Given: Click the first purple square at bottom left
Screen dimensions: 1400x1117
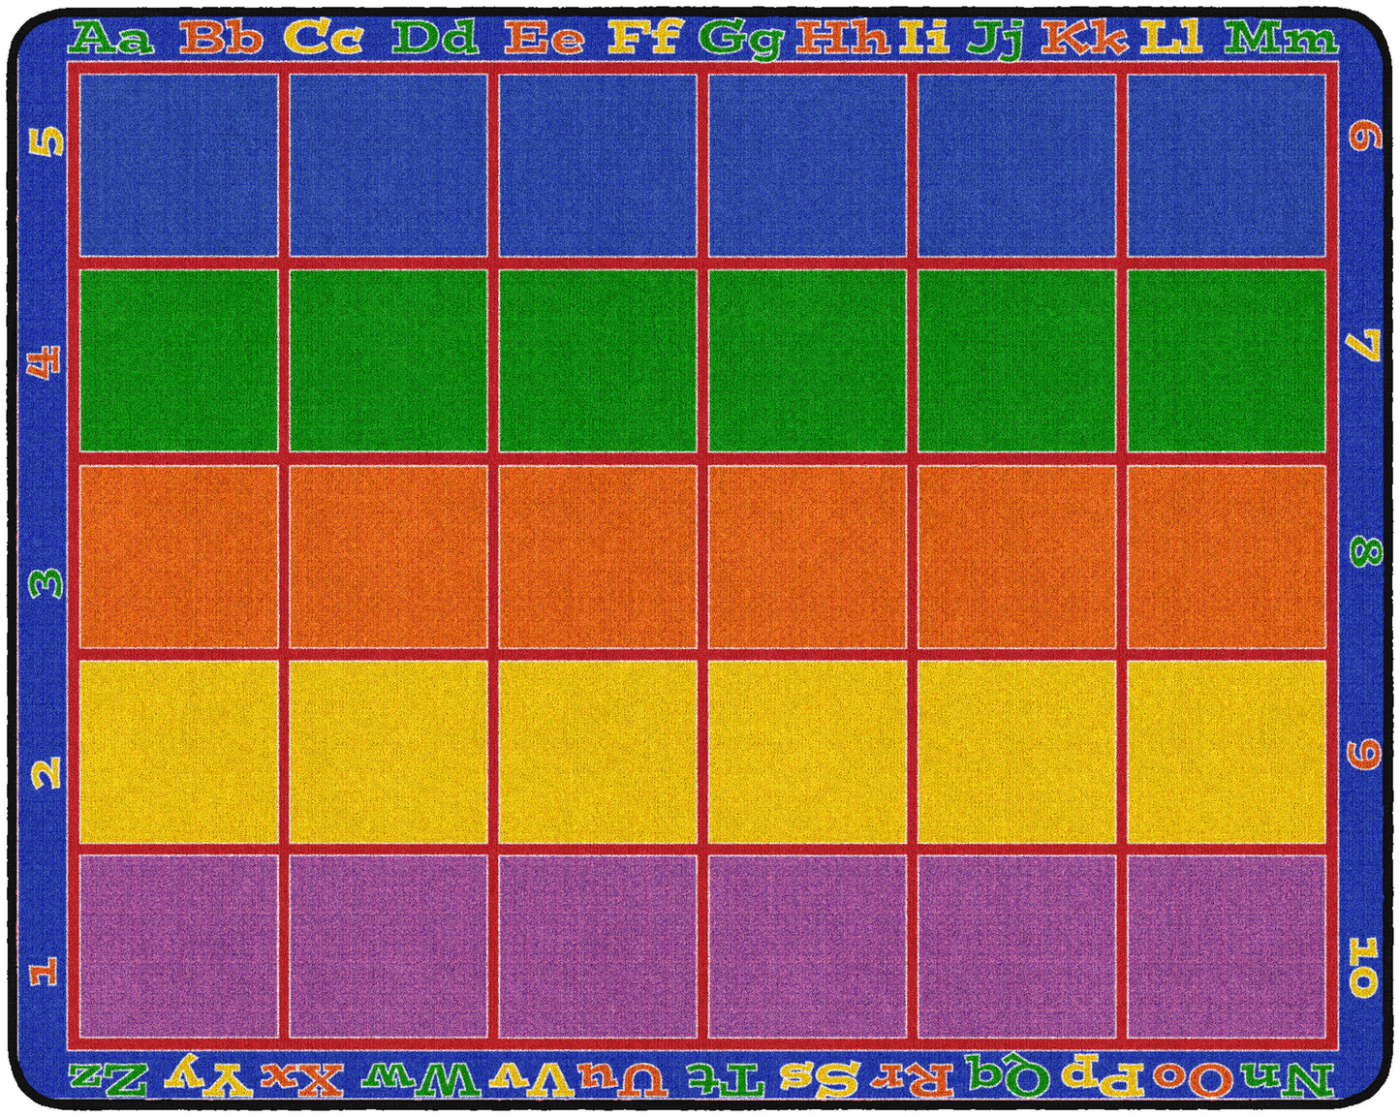Looking at the screenshot, I should (179, 945).
